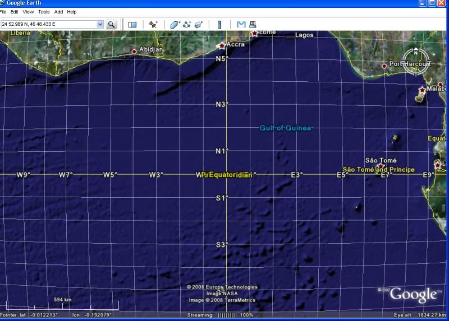Screen dimensions: 449x321
Task: Click the print icon
Action: pyautogui.click(x=253, y=24)
